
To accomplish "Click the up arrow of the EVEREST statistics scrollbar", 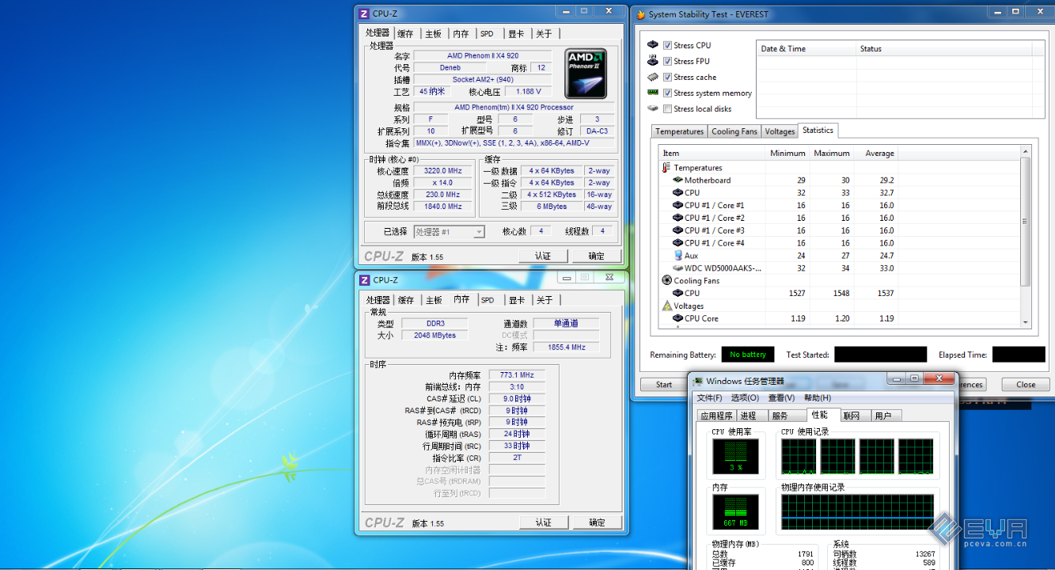I will 1026,151.
